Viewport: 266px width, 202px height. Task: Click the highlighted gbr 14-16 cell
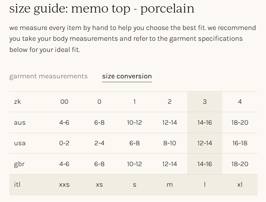[205, 164]
